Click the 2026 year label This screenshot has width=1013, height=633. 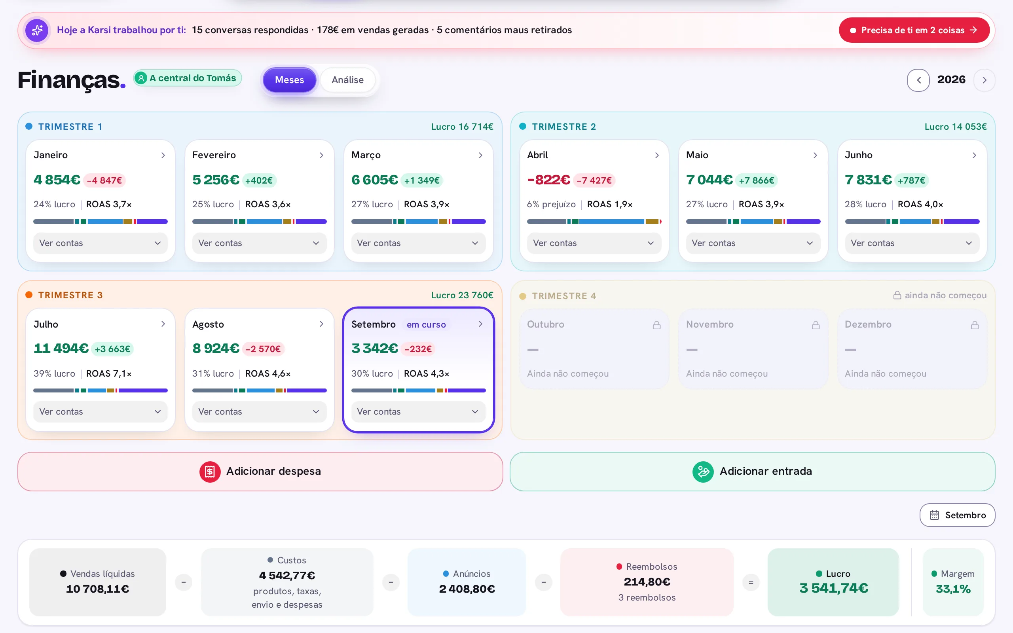click(951, 80)
